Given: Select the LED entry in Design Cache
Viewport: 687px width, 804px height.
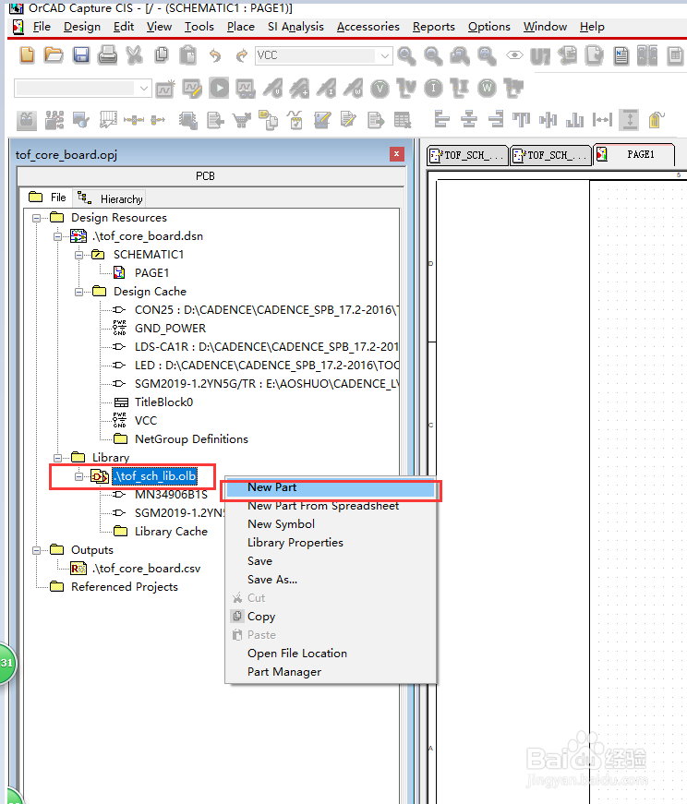Looking at the screenshot, I should click(266, 366).
